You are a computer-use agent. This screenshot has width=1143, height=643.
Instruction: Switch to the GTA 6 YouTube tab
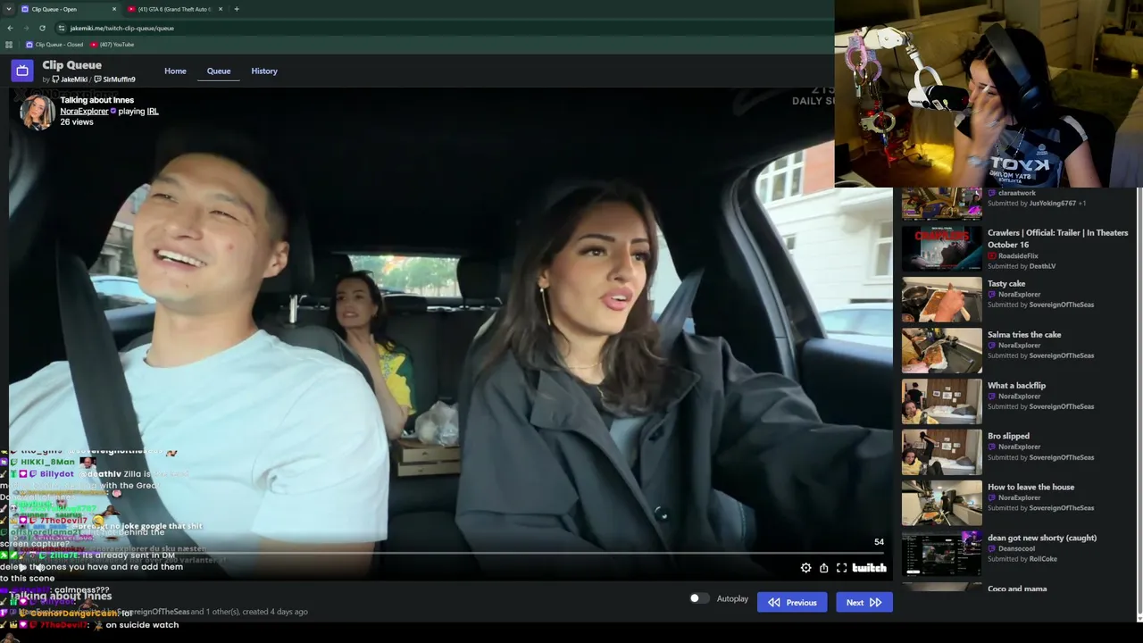click(x=175, y=9)
